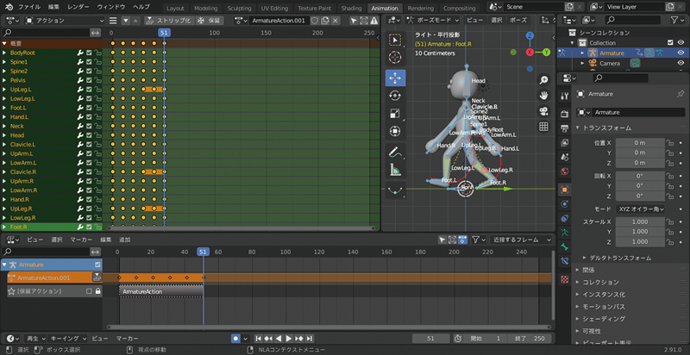This screenshot has width=690, height=355.
Task: Open the Render properties tab
Action: [x=565, y=114]
